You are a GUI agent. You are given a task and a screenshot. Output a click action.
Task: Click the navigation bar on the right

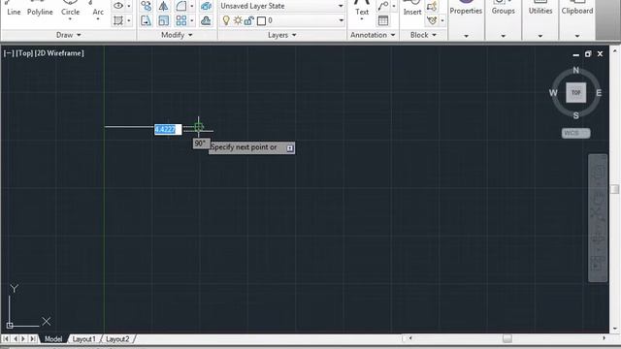point(598,218)
